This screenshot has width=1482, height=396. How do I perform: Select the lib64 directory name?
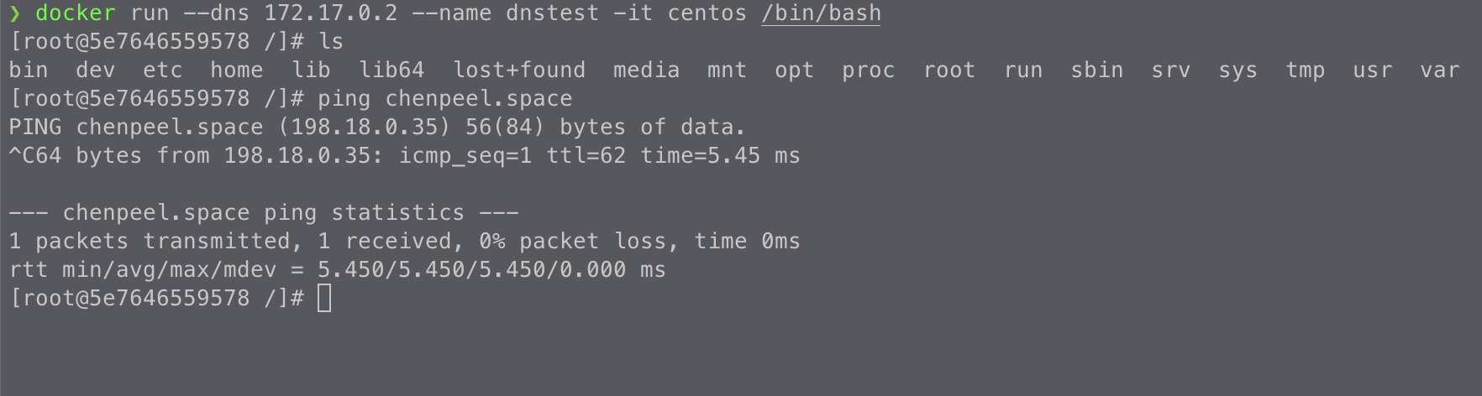[392, 70]
